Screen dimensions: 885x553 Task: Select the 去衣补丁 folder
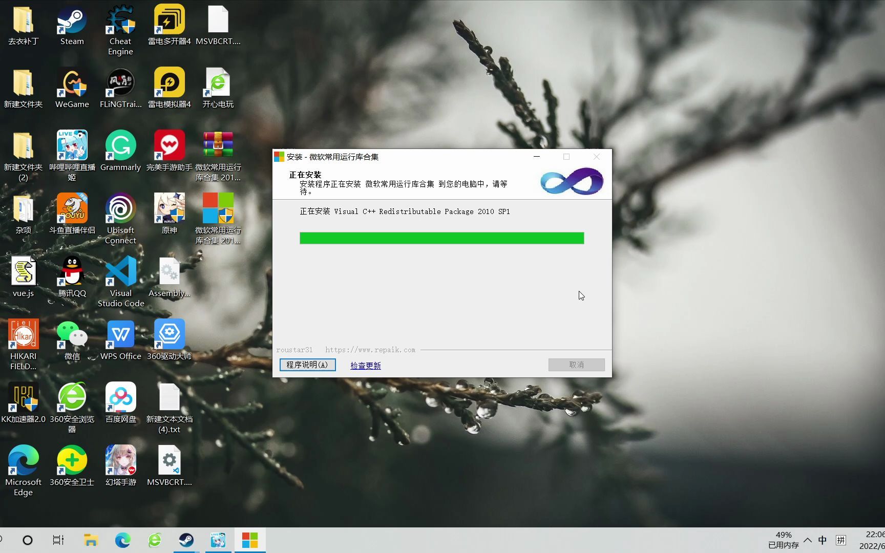click(23, 26)
